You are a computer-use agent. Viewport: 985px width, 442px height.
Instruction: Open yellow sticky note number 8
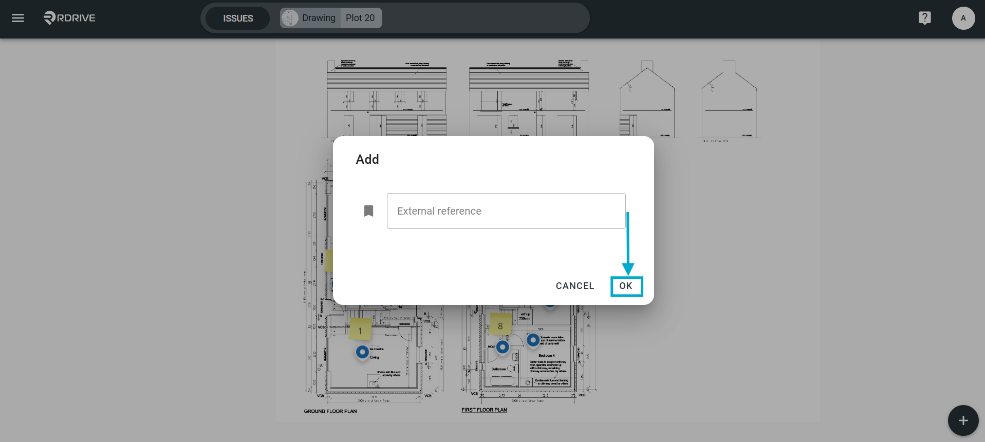click(x=500, y=325)
